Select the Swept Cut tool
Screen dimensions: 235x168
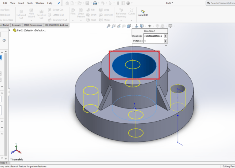[56, 10]
